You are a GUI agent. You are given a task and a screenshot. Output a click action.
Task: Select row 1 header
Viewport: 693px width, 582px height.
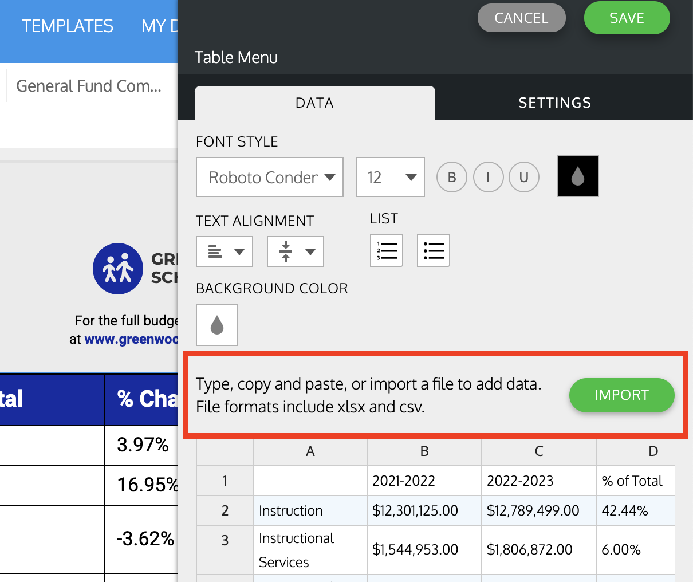coord(225,481)
